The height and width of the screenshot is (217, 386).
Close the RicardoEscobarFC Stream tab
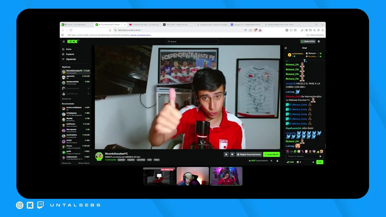[x=125, y=24]
